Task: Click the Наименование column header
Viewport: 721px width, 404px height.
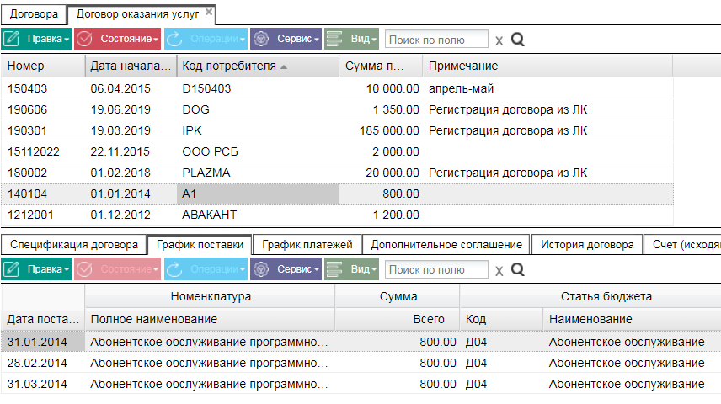Action: pyautogui.click(x=632, y=319)
